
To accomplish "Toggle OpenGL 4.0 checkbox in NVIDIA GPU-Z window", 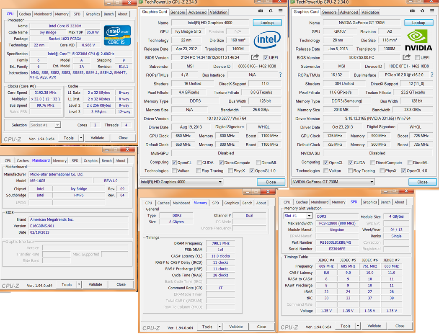I will pyautogui.click(x=403, y=171).
